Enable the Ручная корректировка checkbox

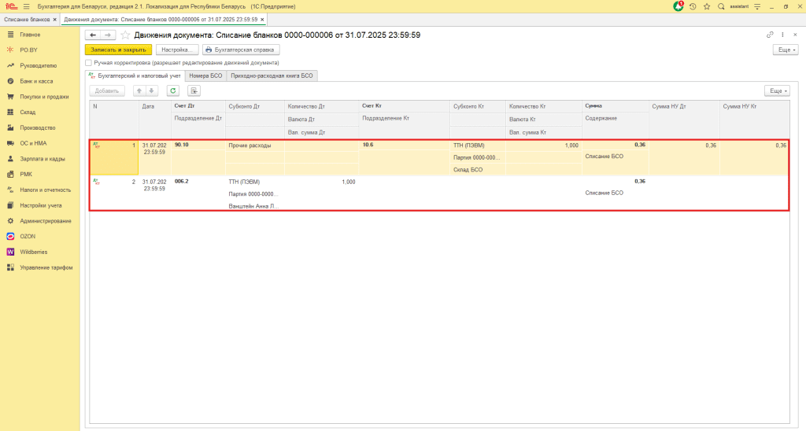pos(88,62)
